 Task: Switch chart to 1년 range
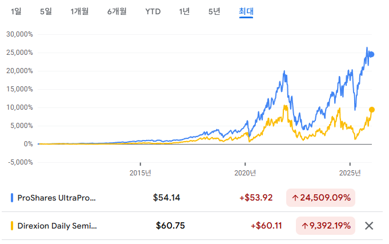click(184, 11)
